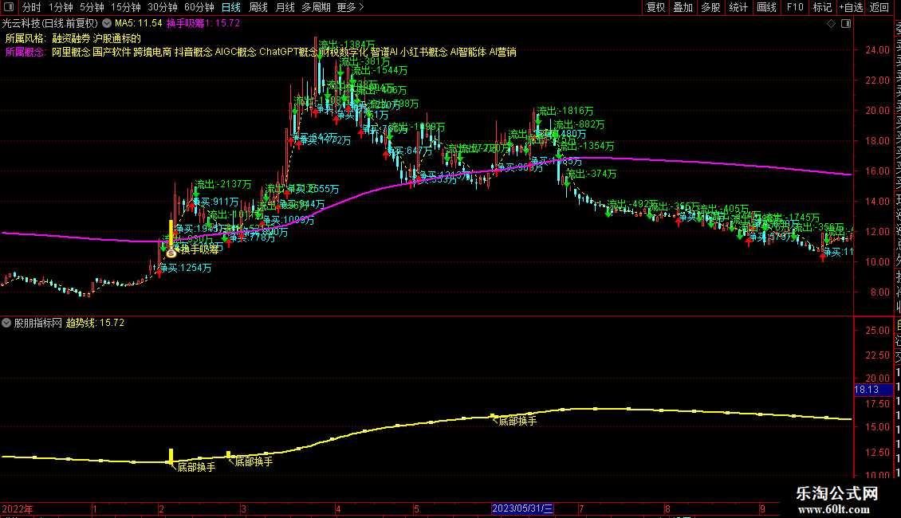Click the diamond marker icon at top right
The width and height of the screenshot is (901, 518).
tap(831, 24)
